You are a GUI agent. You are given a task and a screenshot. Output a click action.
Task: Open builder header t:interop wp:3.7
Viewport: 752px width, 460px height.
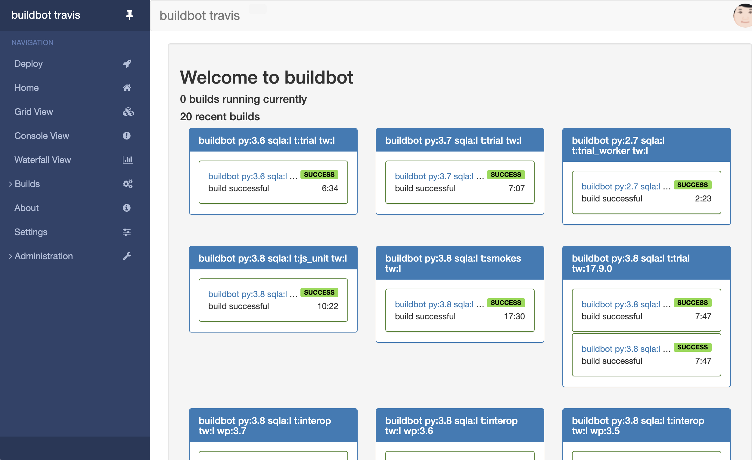(273, 425)
